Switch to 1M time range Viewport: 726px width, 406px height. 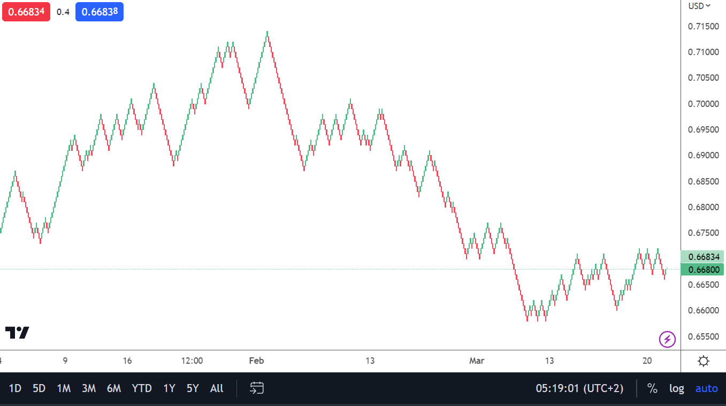64,388
